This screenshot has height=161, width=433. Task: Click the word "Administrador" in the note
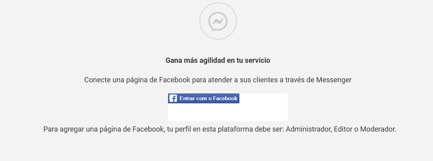(309, 129)
